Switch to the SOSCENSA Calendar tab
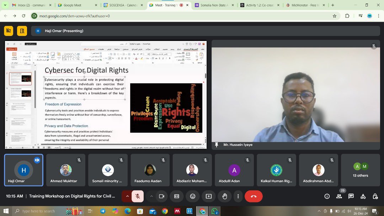Screen dimensions: 384x216 point(123,5)
